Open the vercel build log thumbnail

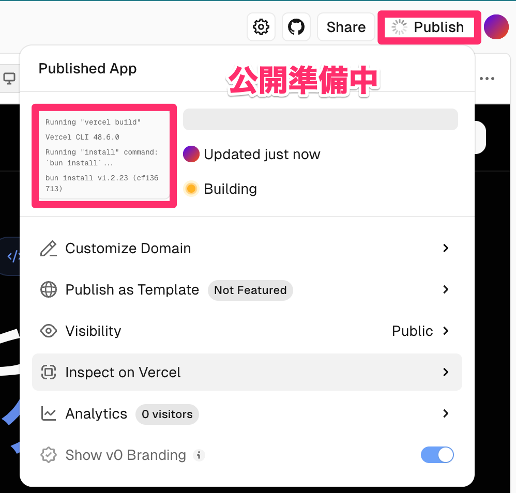104,155
